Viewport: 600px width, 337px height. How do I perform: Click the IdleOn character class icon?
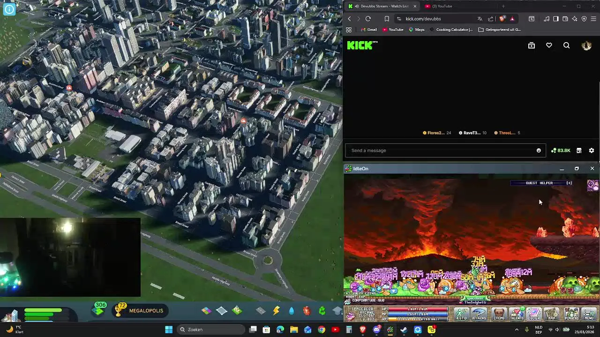tap(351, 315)
